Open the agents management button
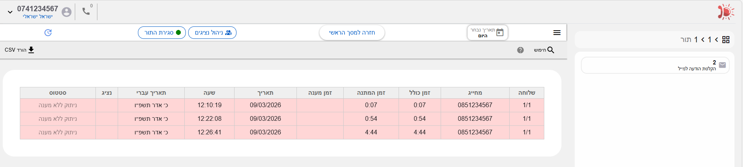The image size is (743, 167). (x=212, y=33)
